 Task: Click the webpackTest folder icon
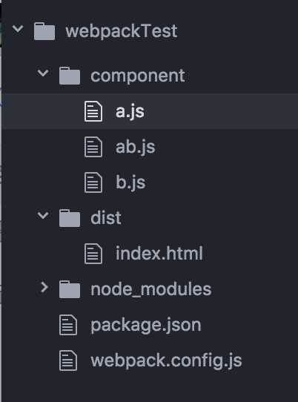click(x=44, y=31)
